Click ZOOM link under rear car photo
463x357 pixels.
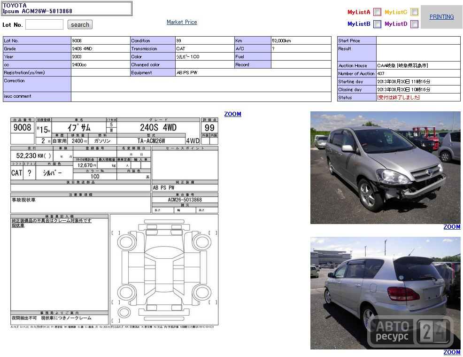point(452,352)
